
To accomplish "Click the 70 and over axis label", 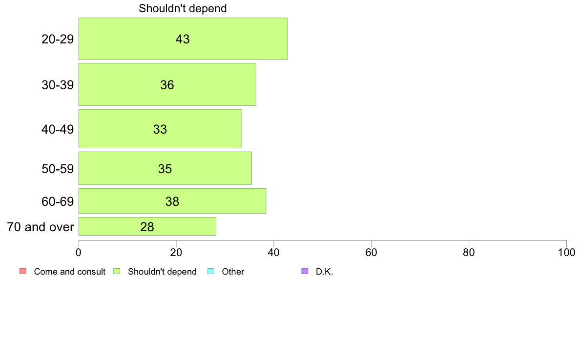I will (x=41, y=227).
